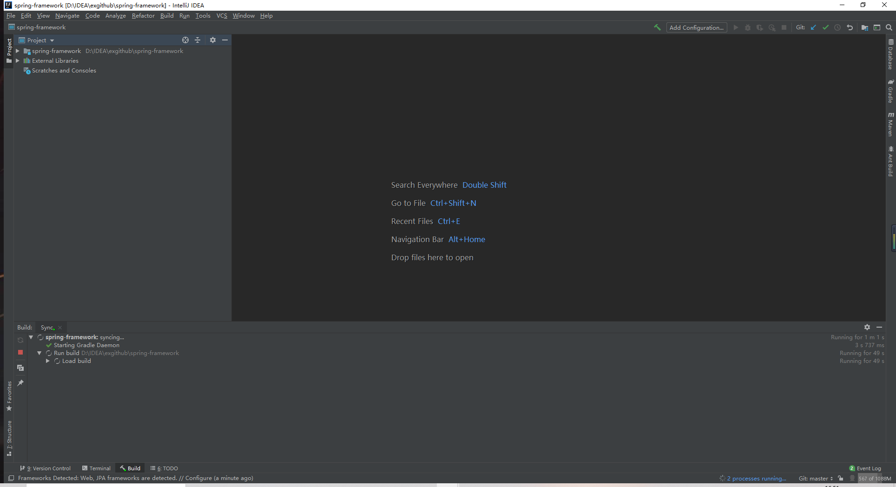
Task: Expand Load build node
Action: pos(47,361)
